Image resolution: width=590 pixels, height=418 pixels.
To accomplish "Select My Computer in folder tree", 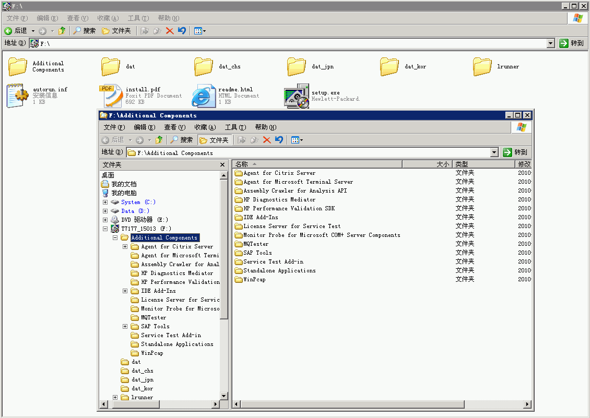I will (x=119, y=194).
